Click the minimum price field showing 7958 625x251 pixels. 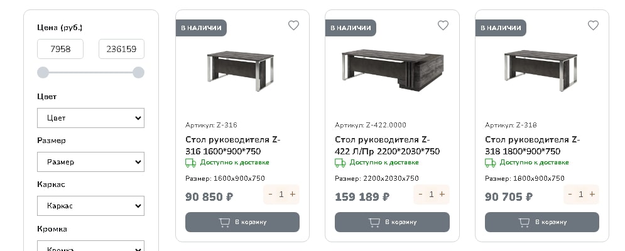[60, 49]
